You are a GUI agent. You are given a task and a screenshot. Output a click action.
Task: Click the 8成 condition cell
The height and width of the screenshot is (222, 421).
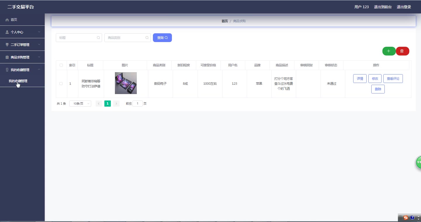[x=185, y=84]
